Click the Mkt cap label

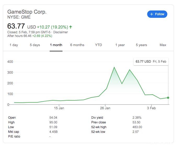point(14,132)
